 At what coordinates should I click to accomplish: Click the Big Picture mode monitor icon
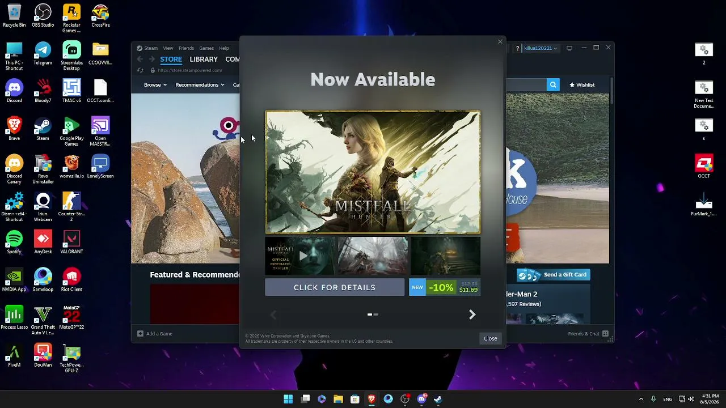569,48
